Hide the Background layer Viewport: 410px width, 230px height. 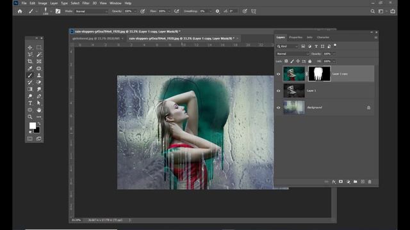(279, 107)
